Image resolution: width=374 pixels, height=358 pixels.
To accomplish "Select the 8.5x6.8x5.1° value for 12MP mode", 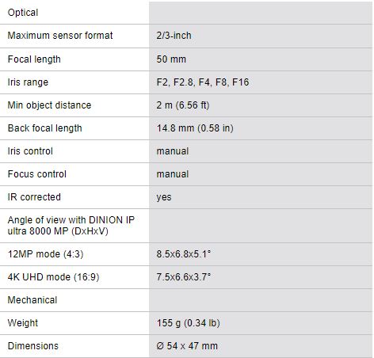I will 184,254.
